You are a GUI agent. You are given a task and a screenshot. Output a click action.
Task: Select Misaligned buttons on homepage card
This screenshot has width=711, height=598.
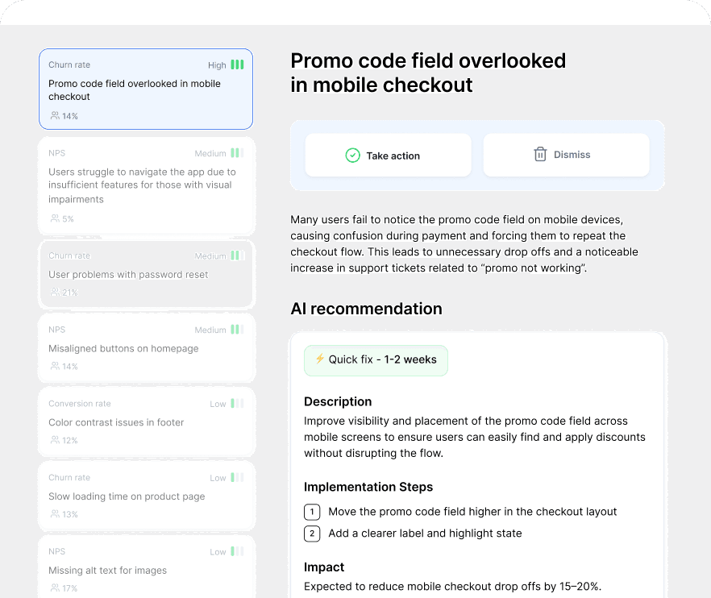(146, 348)
